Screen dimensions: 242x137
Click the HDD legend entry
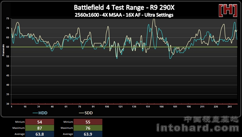click(x=40, y=113)
